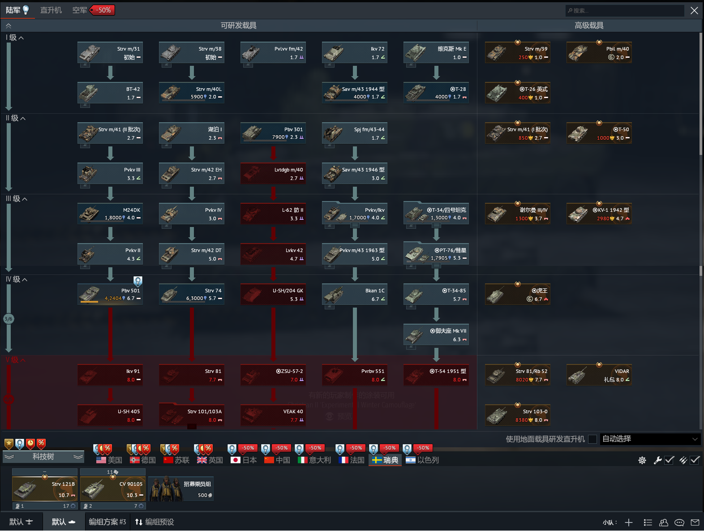Image resolution: width=704 pixels, height=531 pixels.
Task: Click the 搜索 search field
Action: pos(625,10)
